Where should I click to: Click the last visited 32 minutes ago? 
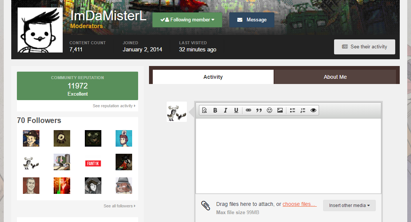point(198,49)
